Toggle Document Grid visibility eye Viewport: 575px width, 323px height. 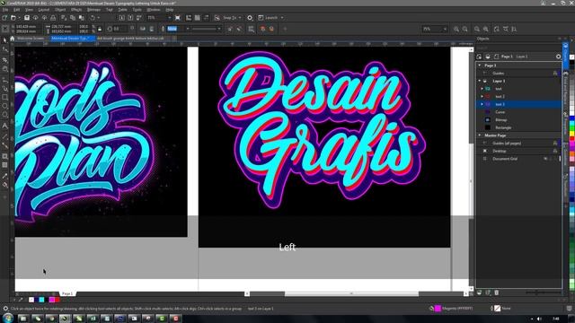pos(545,159)
